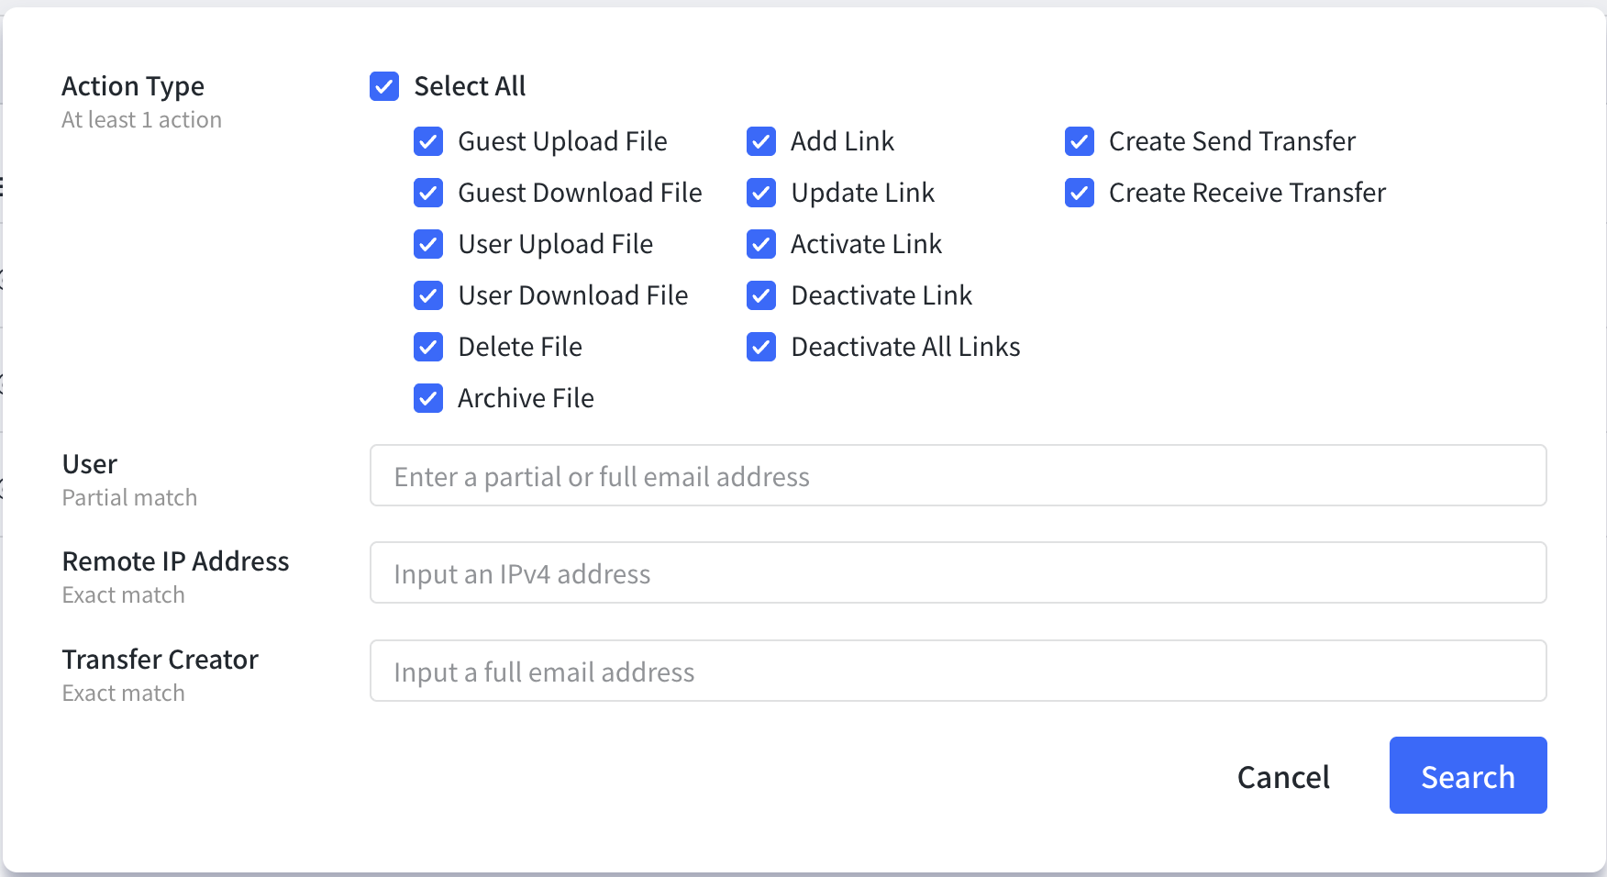Screen dimensions: 1607x877
Task: Uncheck the Update Link option
Action: (x=761, y=193)
